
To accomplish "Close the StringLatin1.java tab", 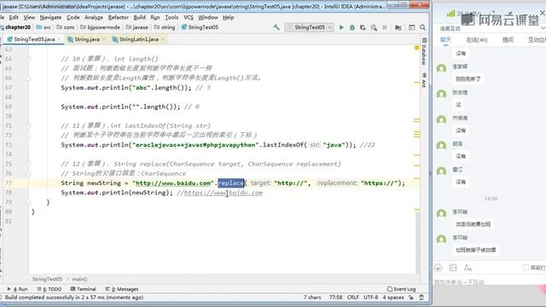I will pyautogui.click(x=162, y=39).
